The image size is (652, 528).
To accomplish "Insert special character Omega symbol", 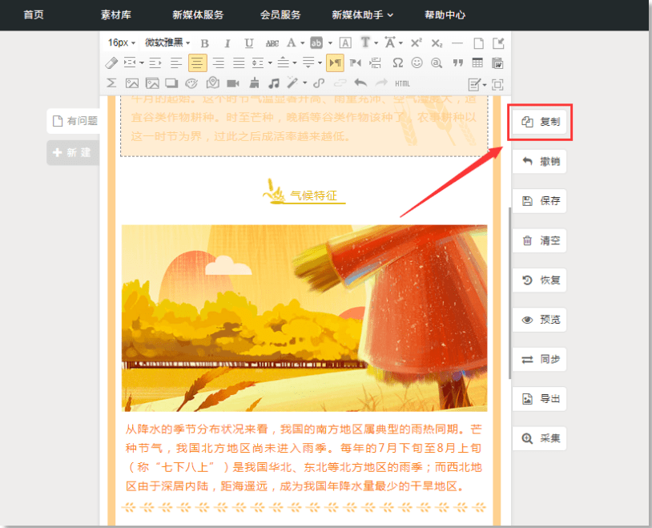I will pyautogui.click(x=397, y=62).
